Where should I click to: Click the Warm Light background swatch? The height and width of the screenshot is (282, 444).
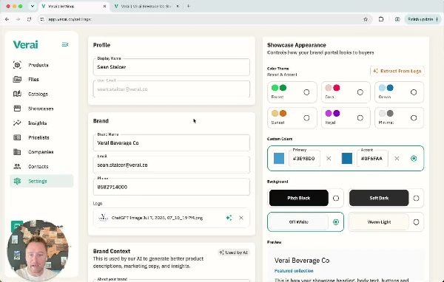(x=379, y=222)
